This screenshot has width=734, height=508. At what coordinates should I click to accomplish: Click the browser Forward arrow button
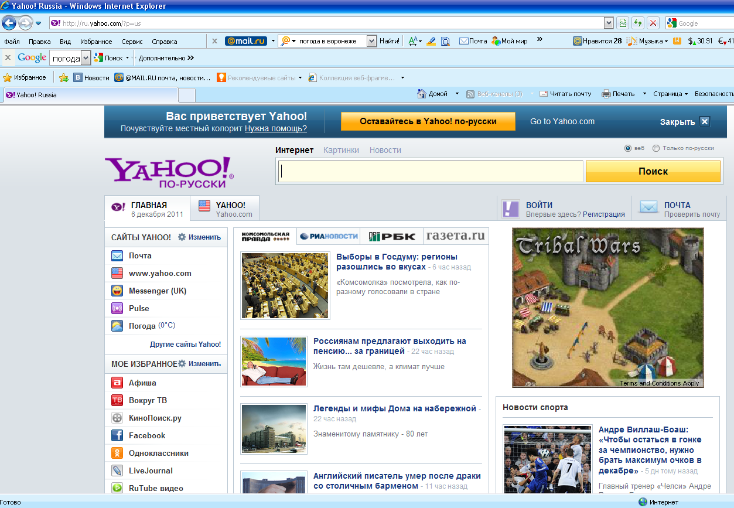(25, 23)
